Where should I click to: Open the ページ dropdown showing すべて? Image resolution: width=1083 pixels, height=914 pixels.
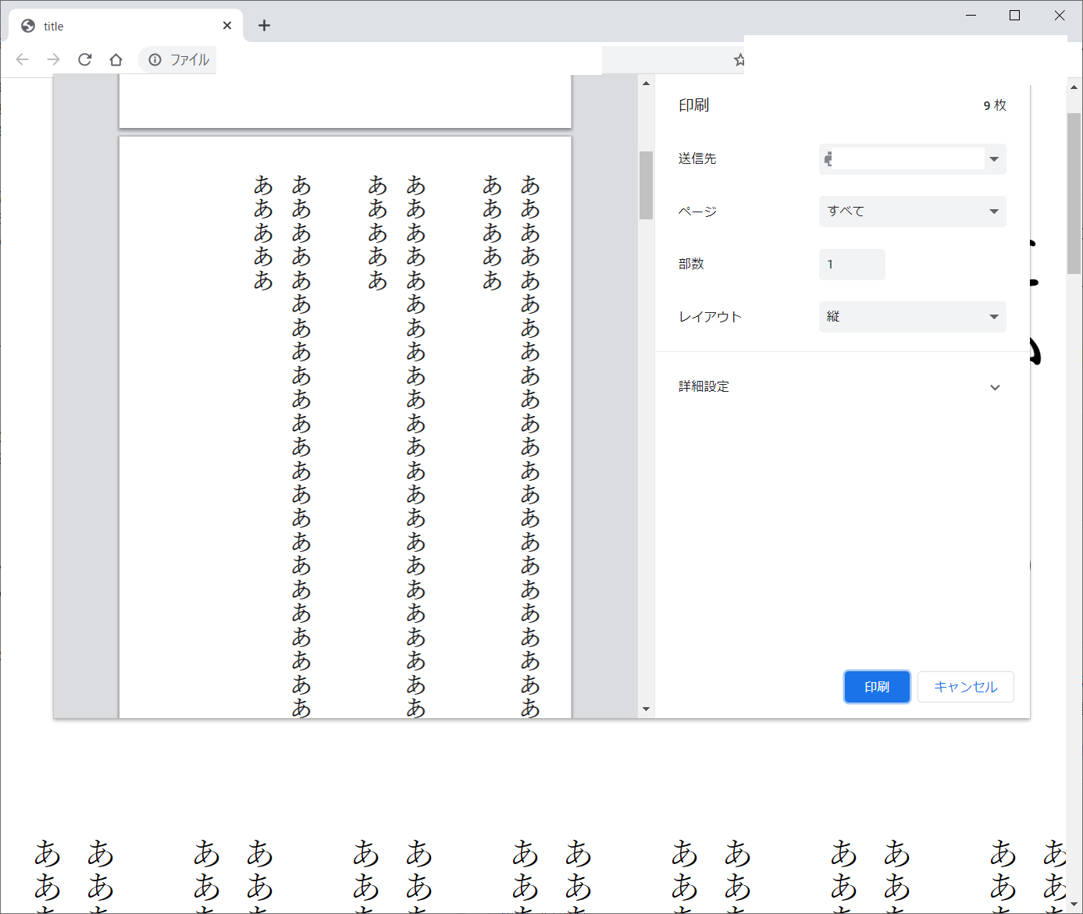click(x=912, y=212)
